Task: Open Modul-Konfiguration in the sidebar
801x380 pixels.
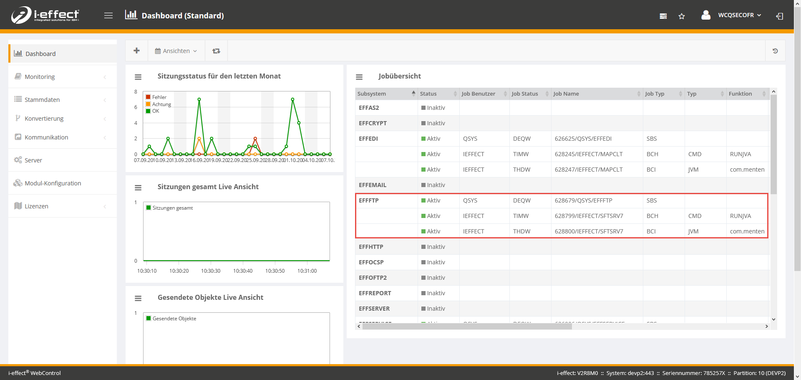Action: [x=53, y=183]
